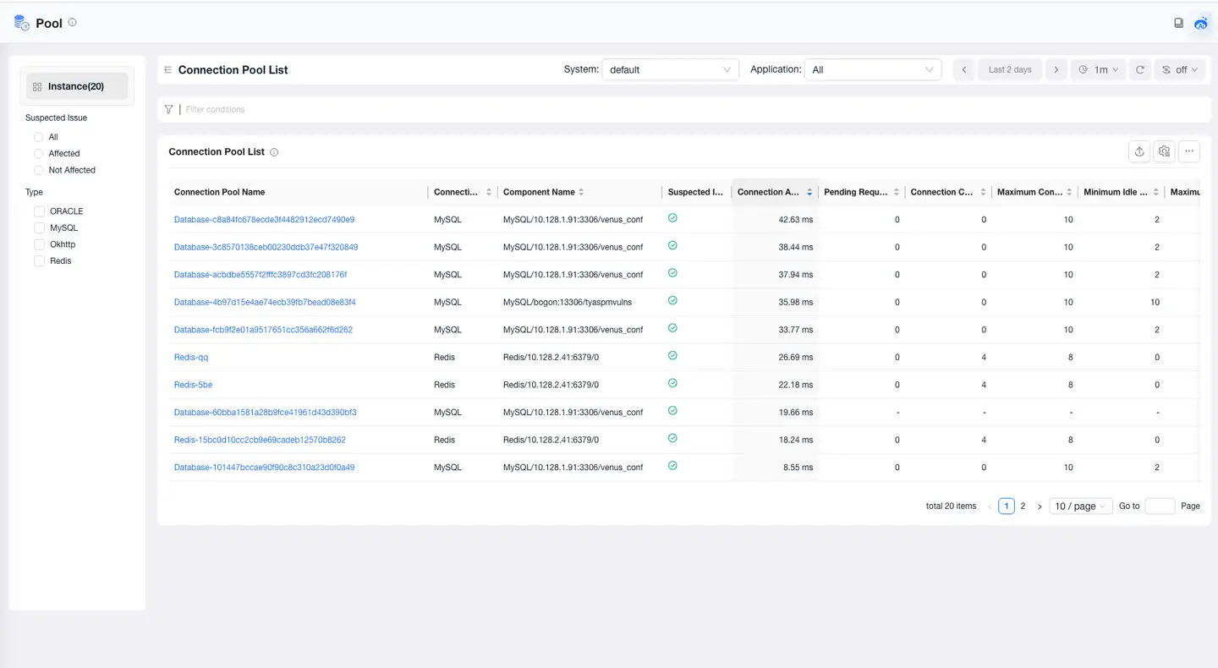1218x668 pixels.
Task: Select the Affected radio button
Action: pos(39,154)
